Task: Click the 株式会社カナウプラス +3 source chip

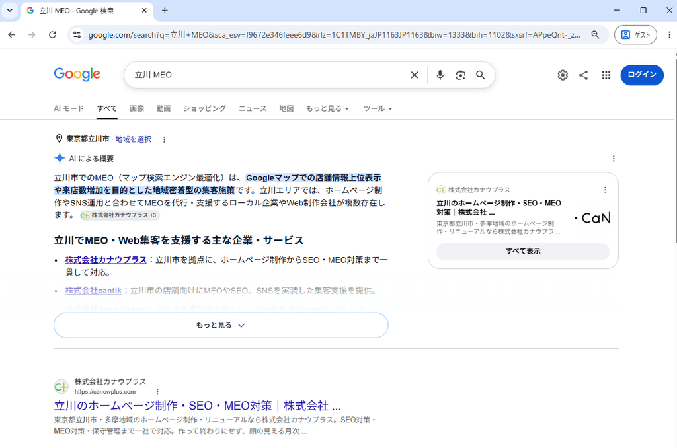Action: pos(120,215)
